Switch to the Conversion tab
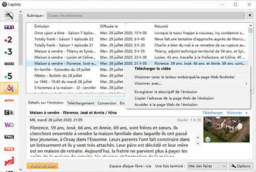This screenshot has width=256, height=172. coord(107,103)
